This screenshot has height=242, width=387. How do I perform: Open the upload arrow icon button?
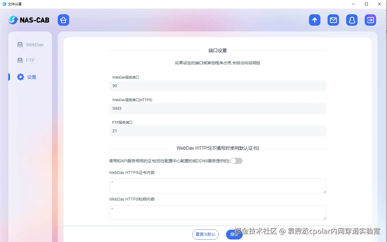[315, 20]
